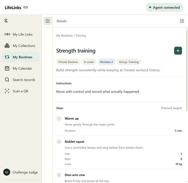
Task: Click the My Collections cubes icon
Action: point(7,46)
